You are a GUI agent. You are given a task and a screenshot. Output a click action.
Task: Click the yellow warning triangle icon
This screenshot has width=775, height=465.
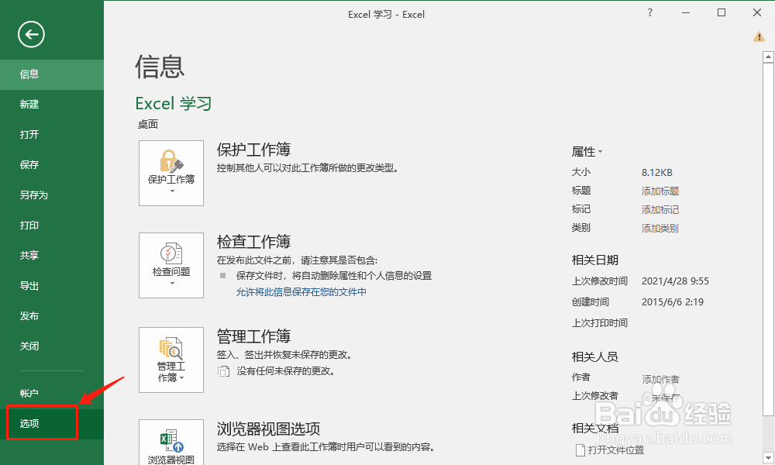point(759,36)
